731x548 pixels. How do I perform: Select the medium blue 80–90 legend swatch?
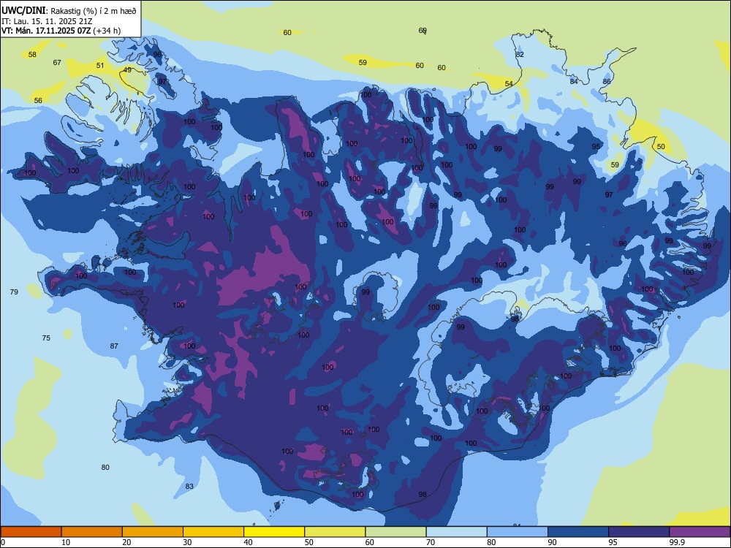point(518,532)
